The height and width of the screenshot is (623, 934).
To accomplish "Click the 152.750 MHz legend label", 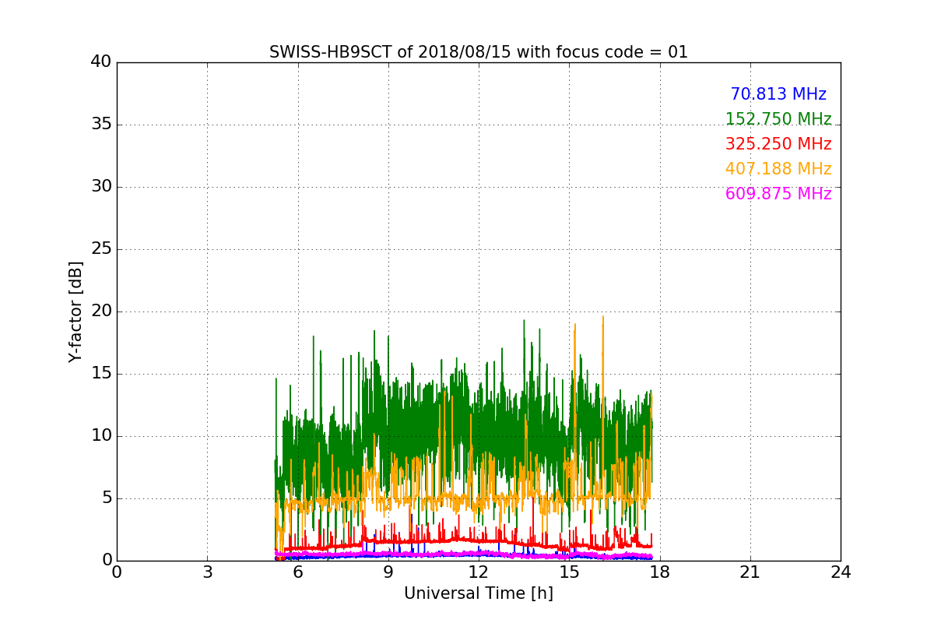I will (778, 119).
